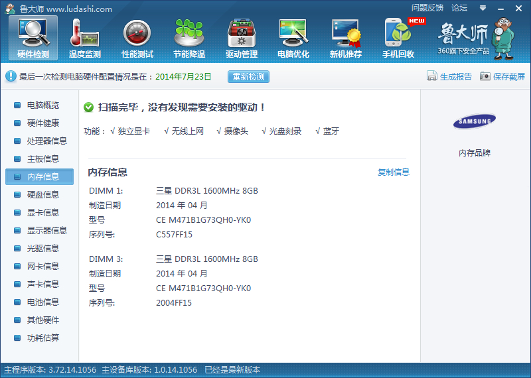Open 电脑优化 PC optimization
This screenshot has height=378, width=531.
(293, 38)
